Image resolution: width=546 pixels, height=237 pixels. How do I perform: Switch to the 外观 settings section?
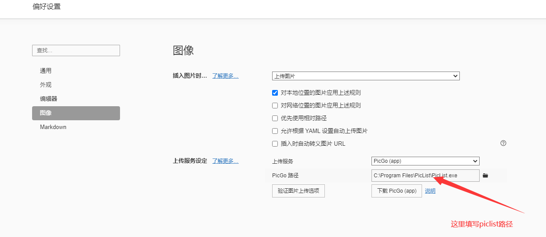tap(46, 85)
